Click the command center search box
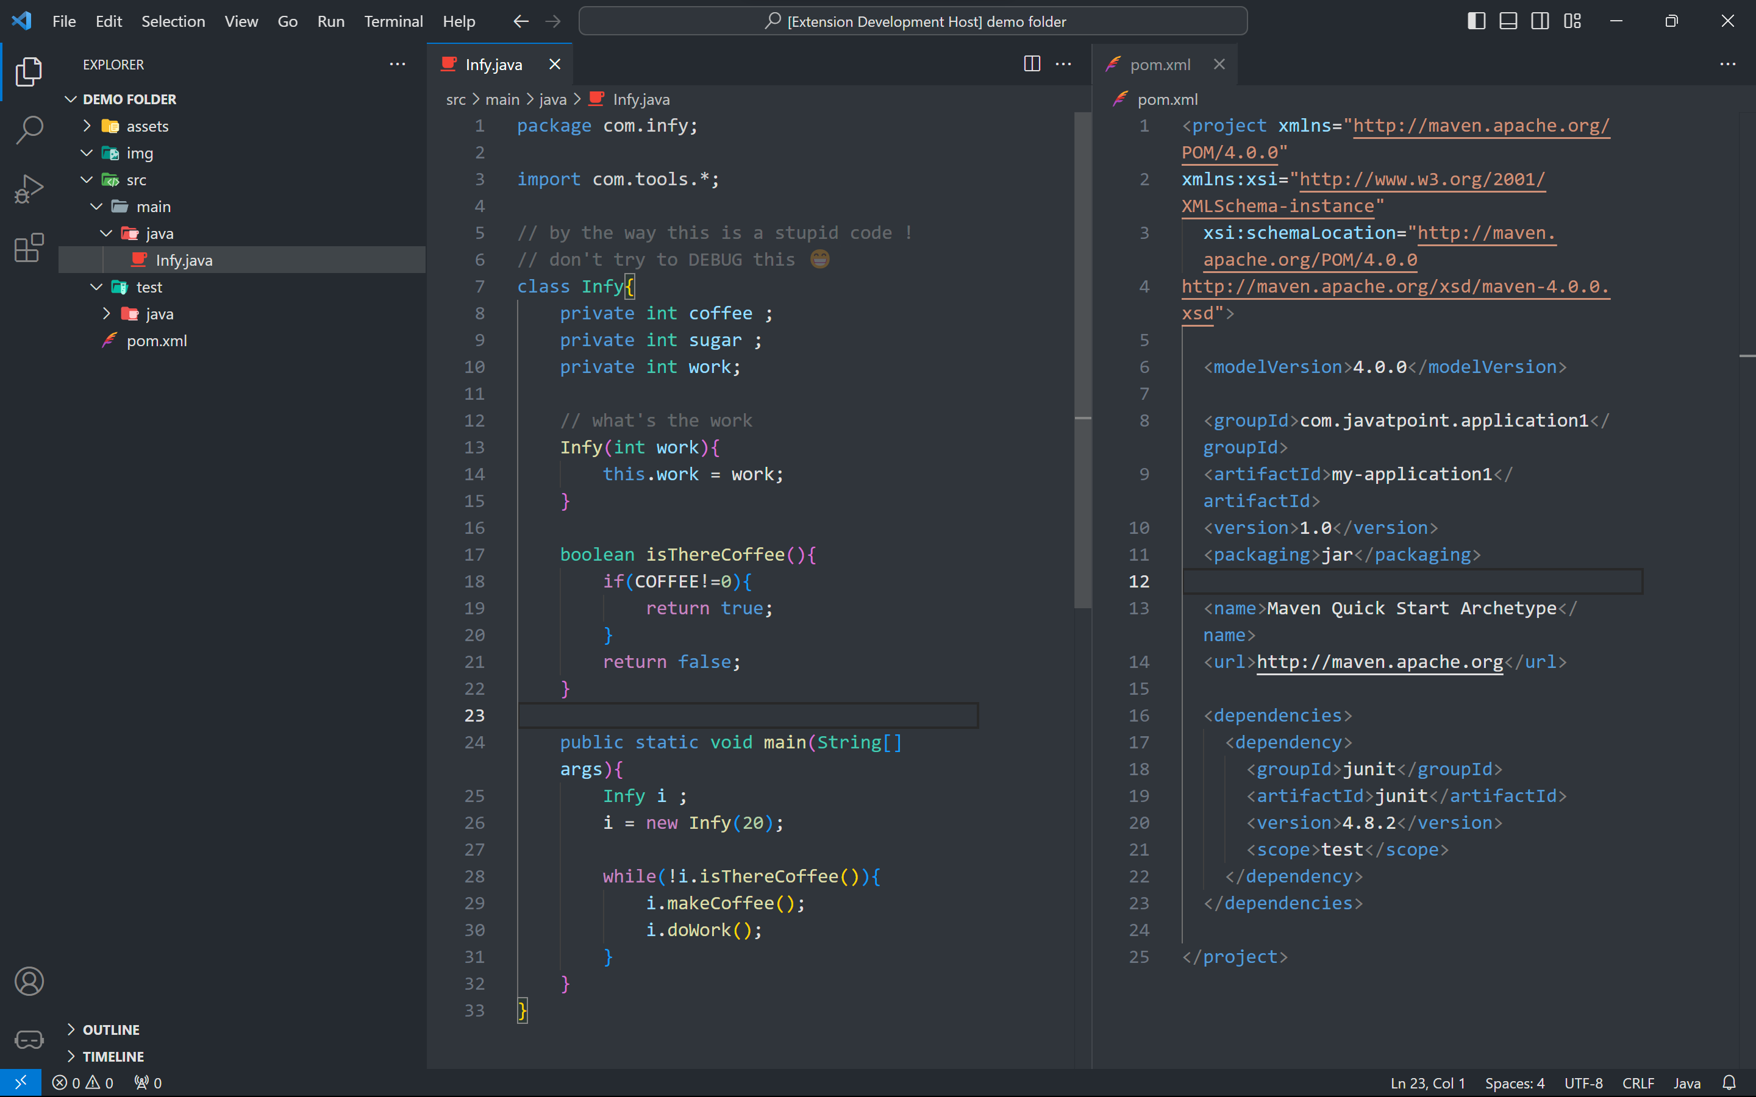This screenshot has height=1097, width=1756. pyautogui.click(x=913, y=21)
